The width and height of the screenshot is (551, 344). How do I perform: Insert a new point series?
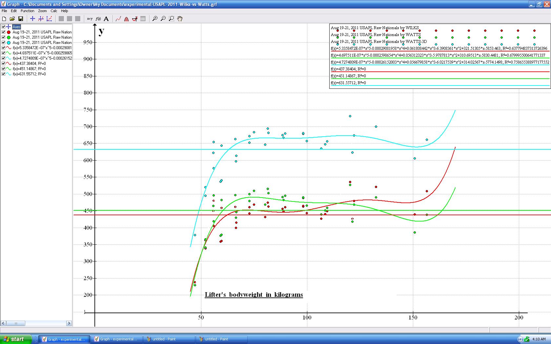tap(49, 19)
